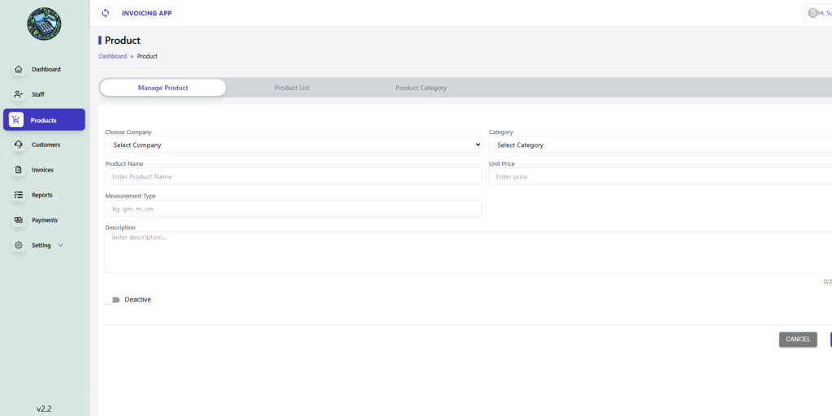Open the Choose Company dropdown
The width and height of the screenshot is (832, 416).
(x=293, y=145)
